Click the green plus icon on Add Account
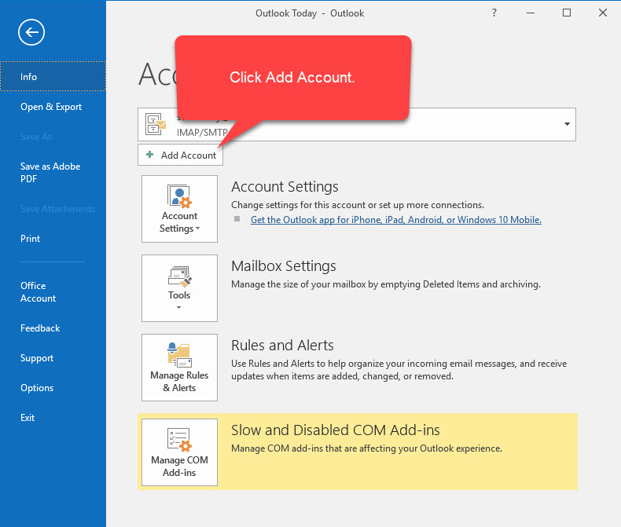621x527 pixels. [x=149, y=154]
